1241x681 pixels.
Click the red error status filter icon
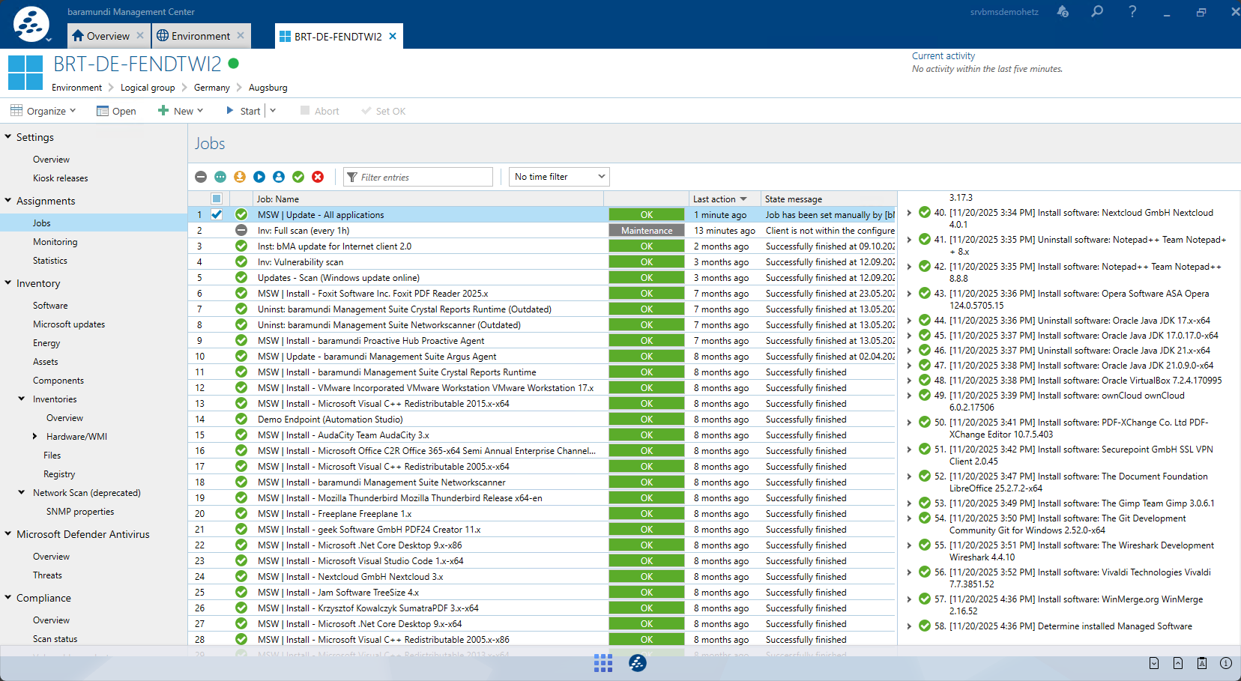[x=318, y=177]
